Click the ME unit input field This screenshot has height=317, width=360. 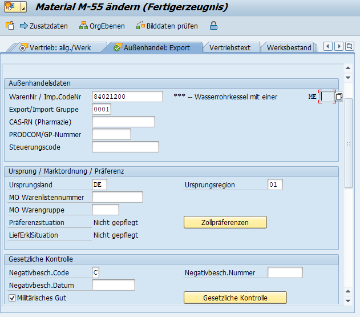(327, 97)
